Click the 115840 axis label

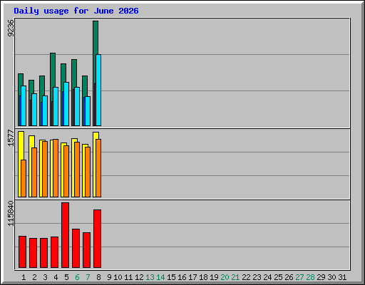[x=11, y=214]
